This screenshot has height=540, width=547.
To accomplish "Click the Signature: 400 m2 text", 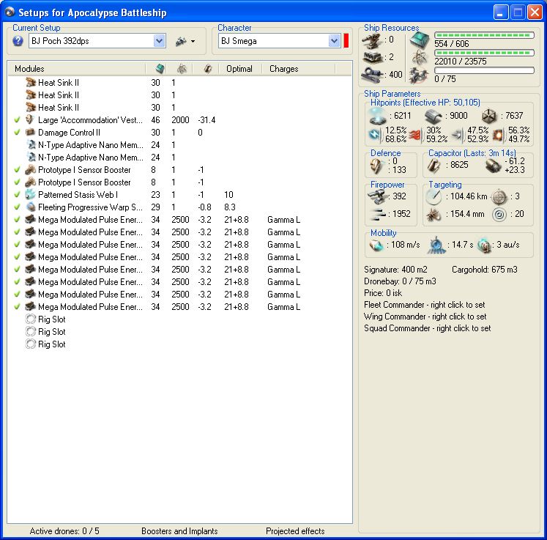I will pos(395,270).
